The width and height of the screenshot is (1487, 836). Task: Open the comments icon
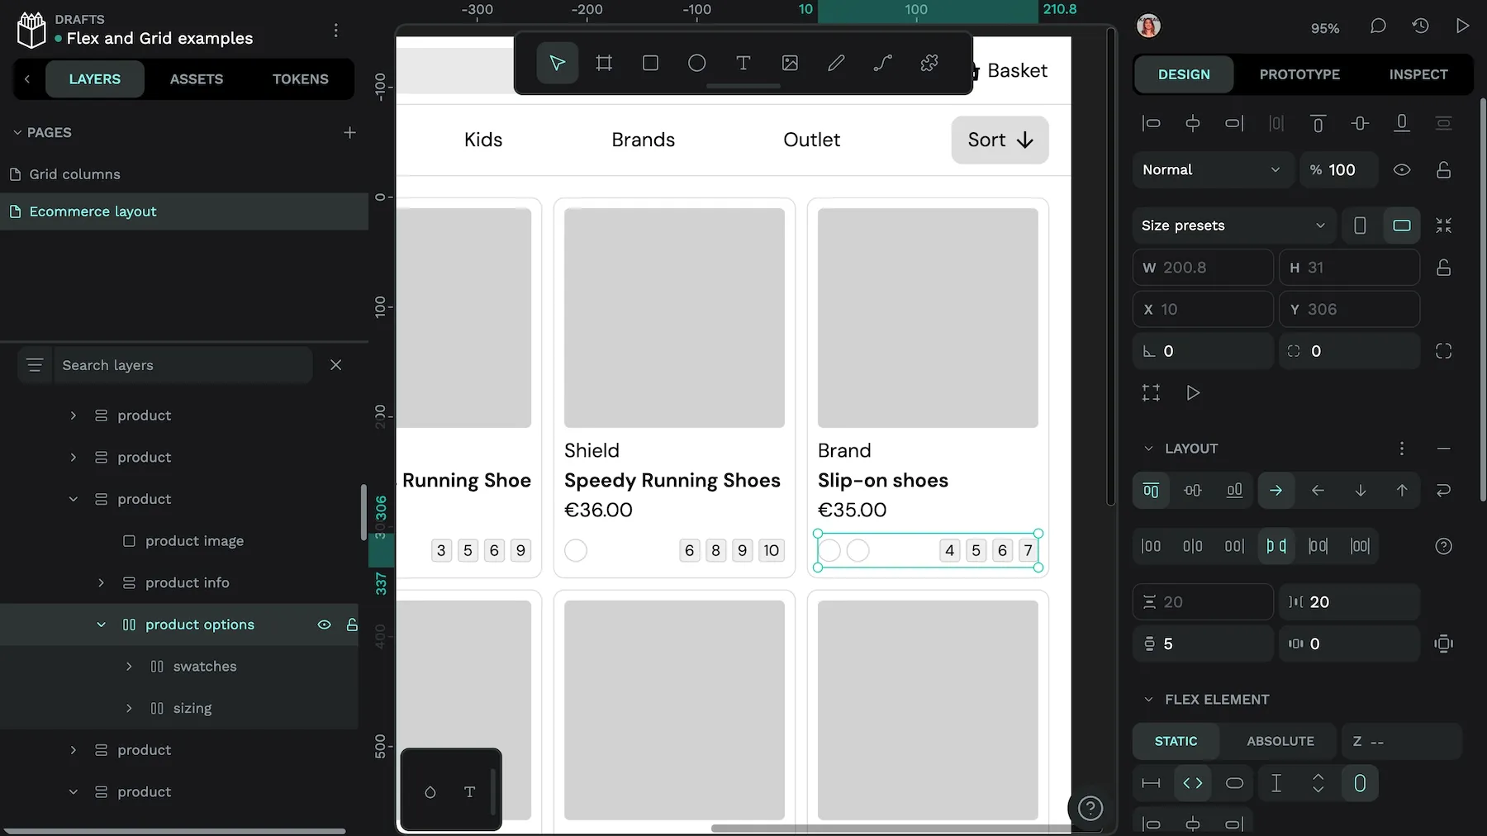click(x=1377, y=26)
